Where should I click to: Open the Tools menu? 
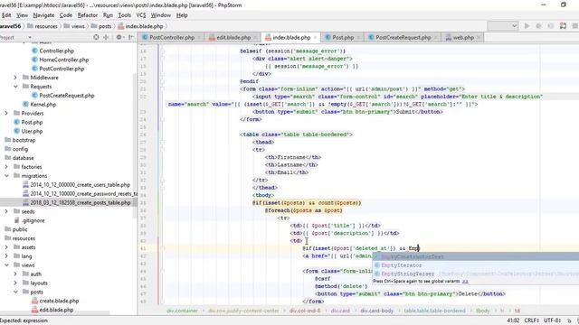point(125,15)
